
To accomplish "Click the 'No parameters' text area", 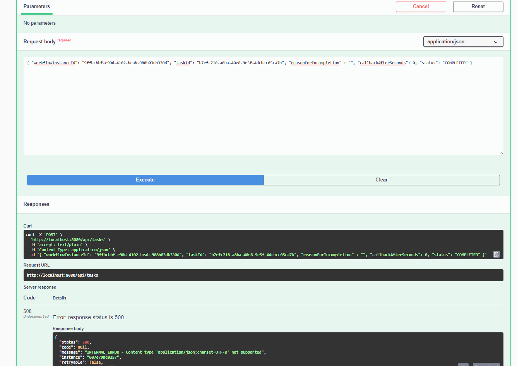I will click(x=39, y=23).
